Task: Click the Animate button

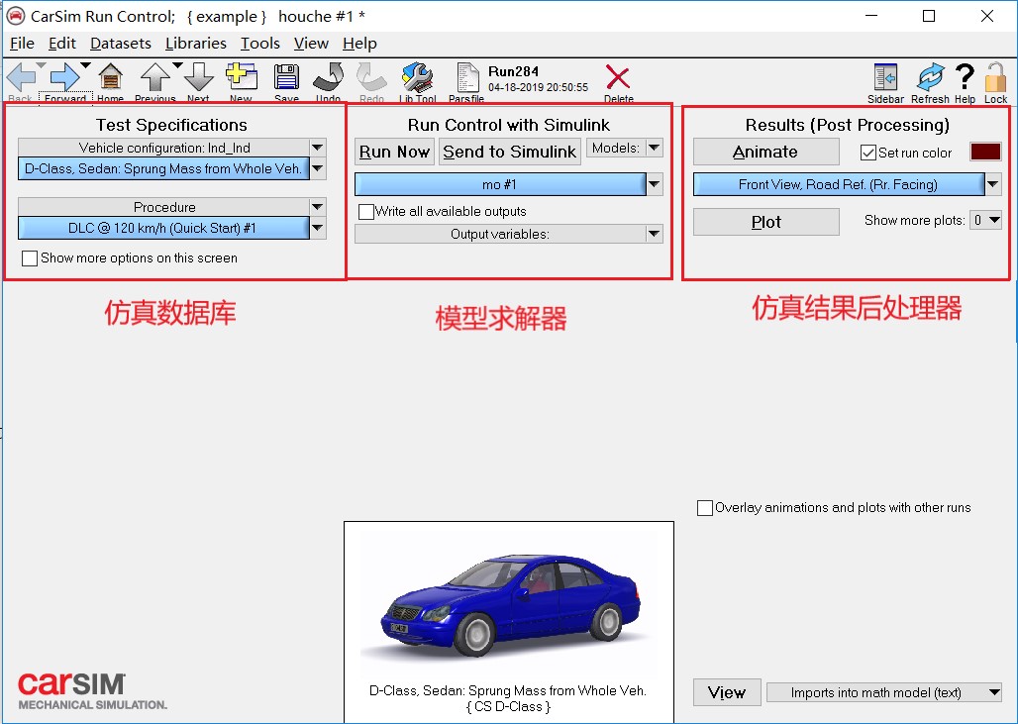Action: 765,152
